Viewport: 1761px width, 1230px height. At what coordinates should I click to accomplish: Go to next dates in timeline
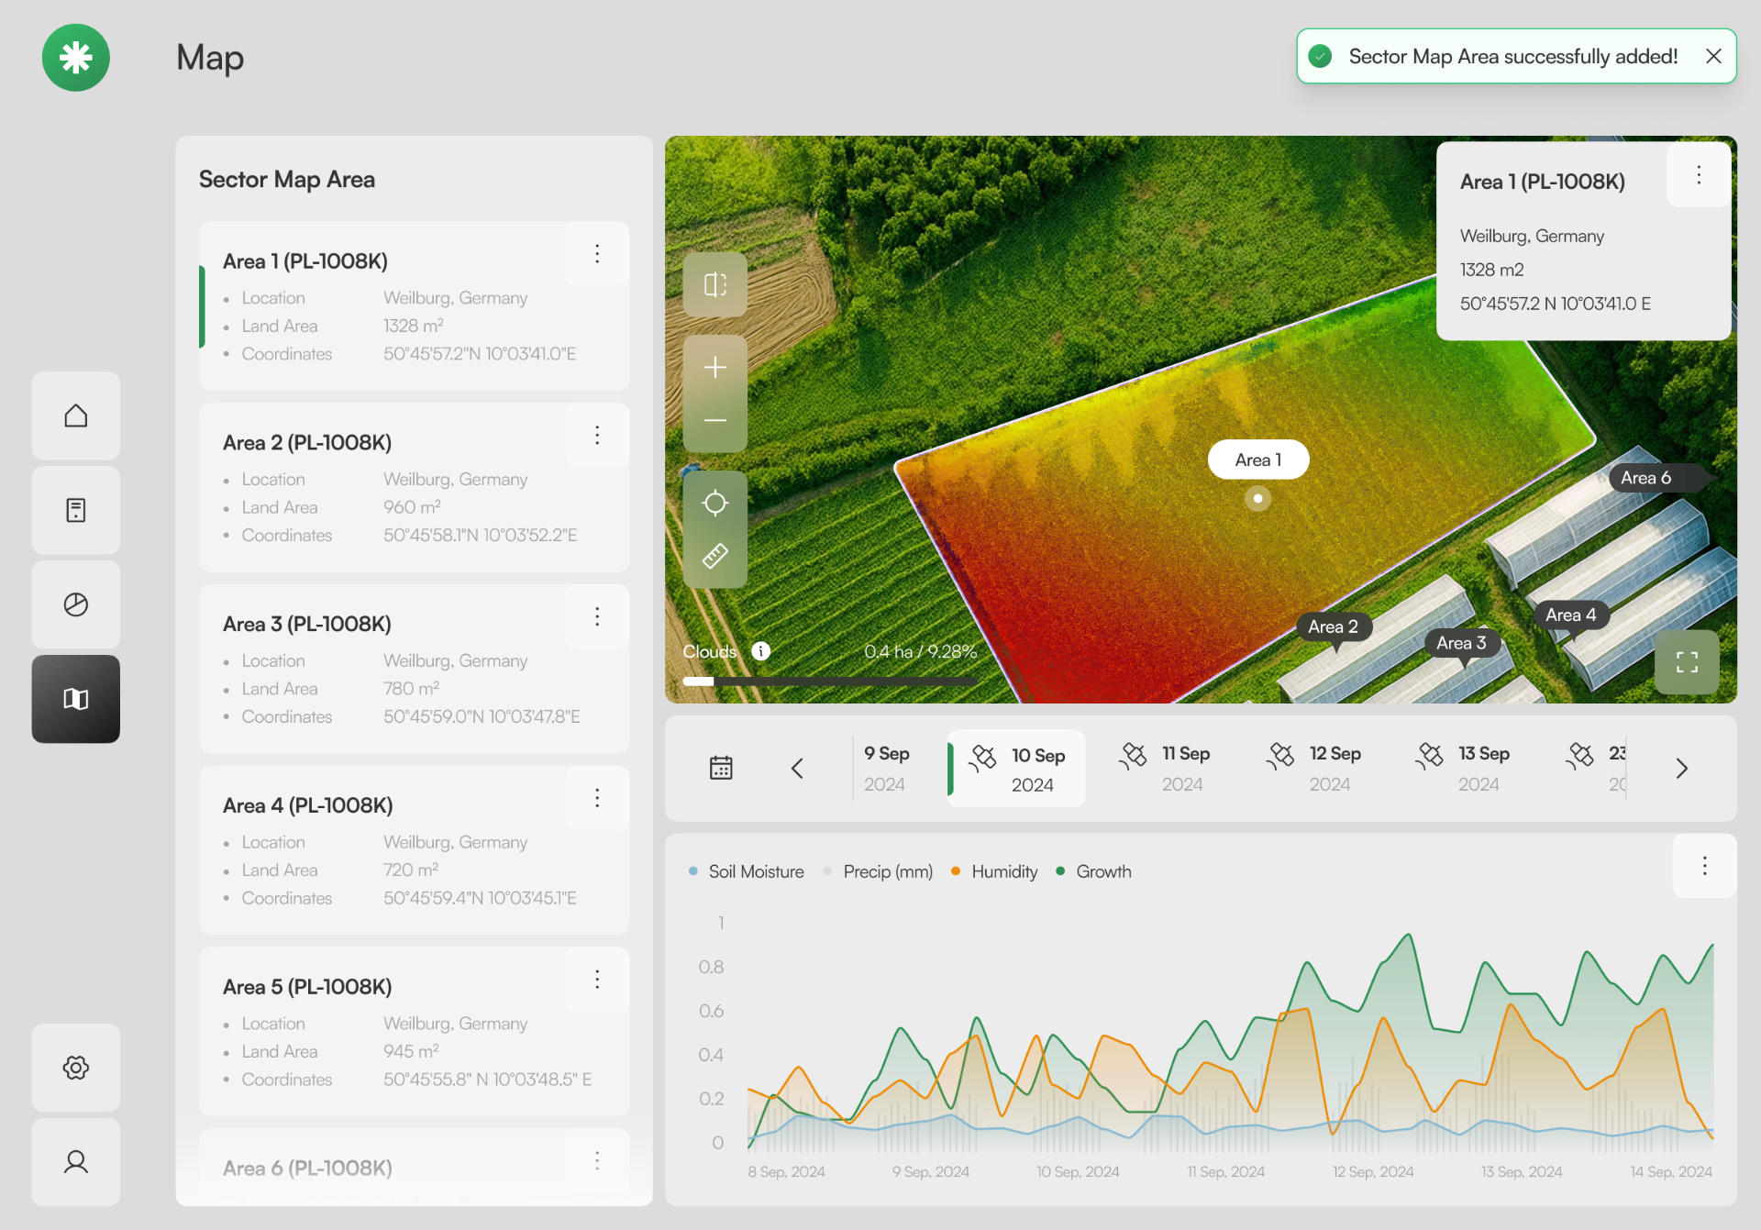pos(1681,769)
